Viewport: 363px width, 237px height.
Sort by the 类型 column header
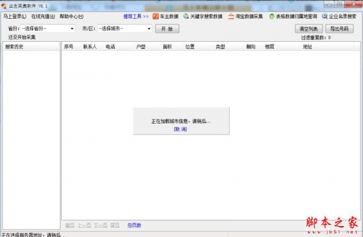click(x=229, y=47)
